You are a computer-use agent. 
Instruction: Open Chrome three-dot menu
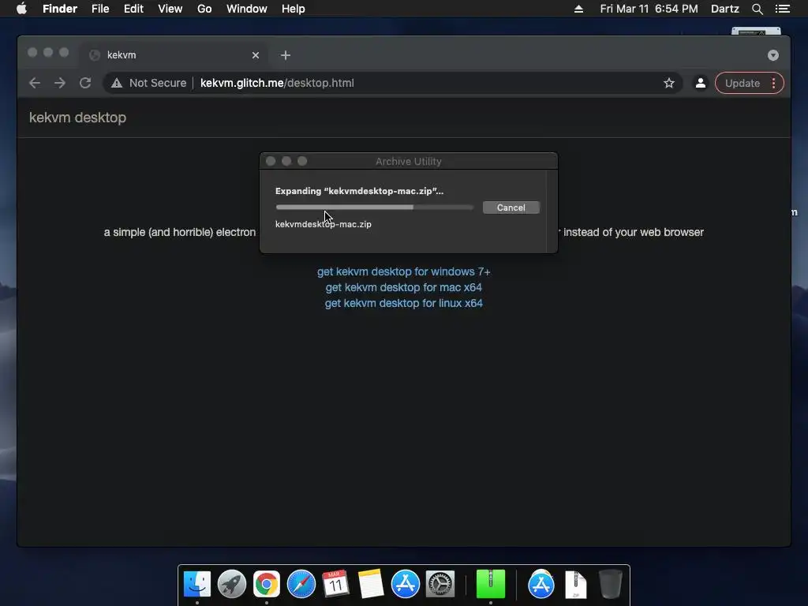773,83
